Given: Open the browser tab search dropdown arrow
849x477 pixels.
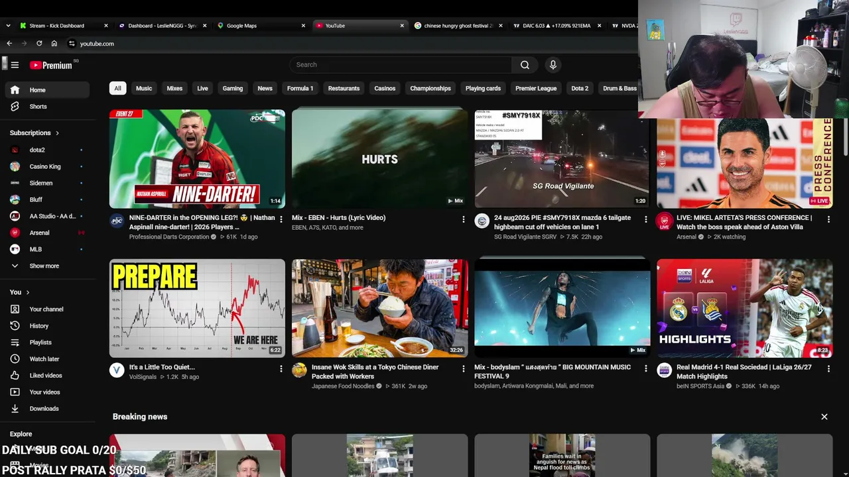Looking at the screenshot, I should point(8,26).
